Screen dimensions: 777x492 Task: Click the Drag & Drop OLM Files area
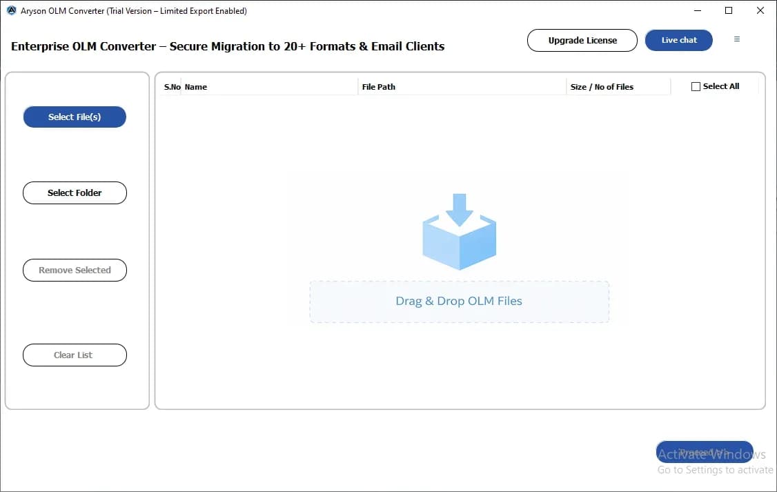[x=460, y=302]
